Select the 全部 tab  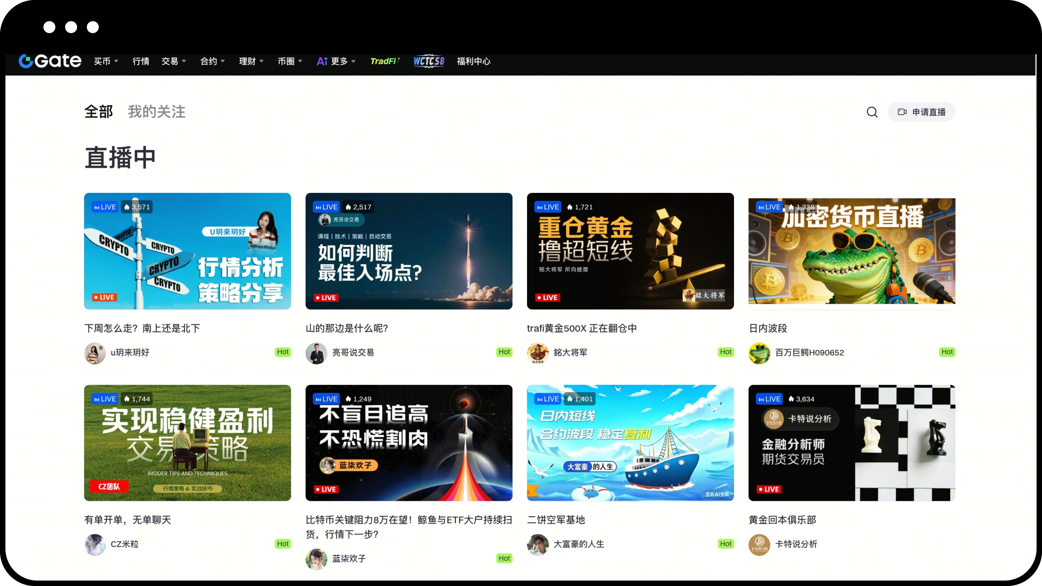click(x=98, y=112)
